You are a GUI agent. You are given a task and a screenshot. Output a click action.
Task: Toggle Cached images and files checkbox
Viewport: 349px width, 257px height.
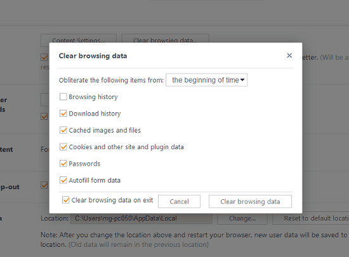point(63,130)
